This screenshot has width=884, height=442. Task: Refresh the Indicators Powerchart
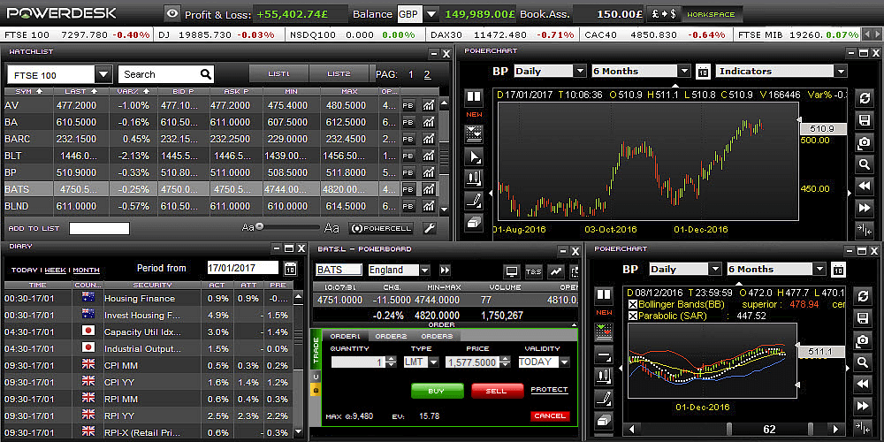coord(863,97)
